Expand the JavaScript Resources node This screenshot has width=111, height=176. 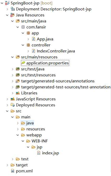pyautogui.click(x=7, y=99)
